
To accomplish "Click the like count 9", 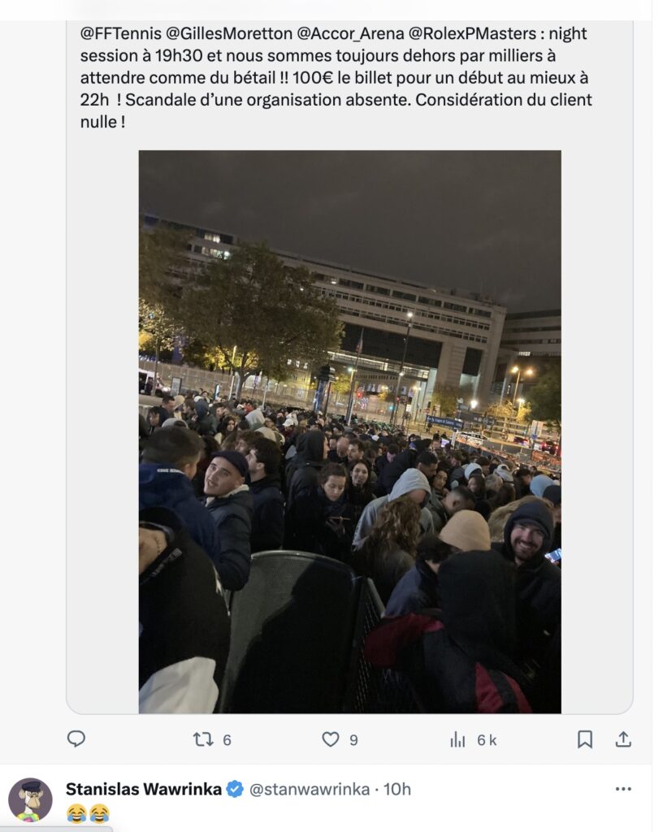I will click(x=353, y=740).
